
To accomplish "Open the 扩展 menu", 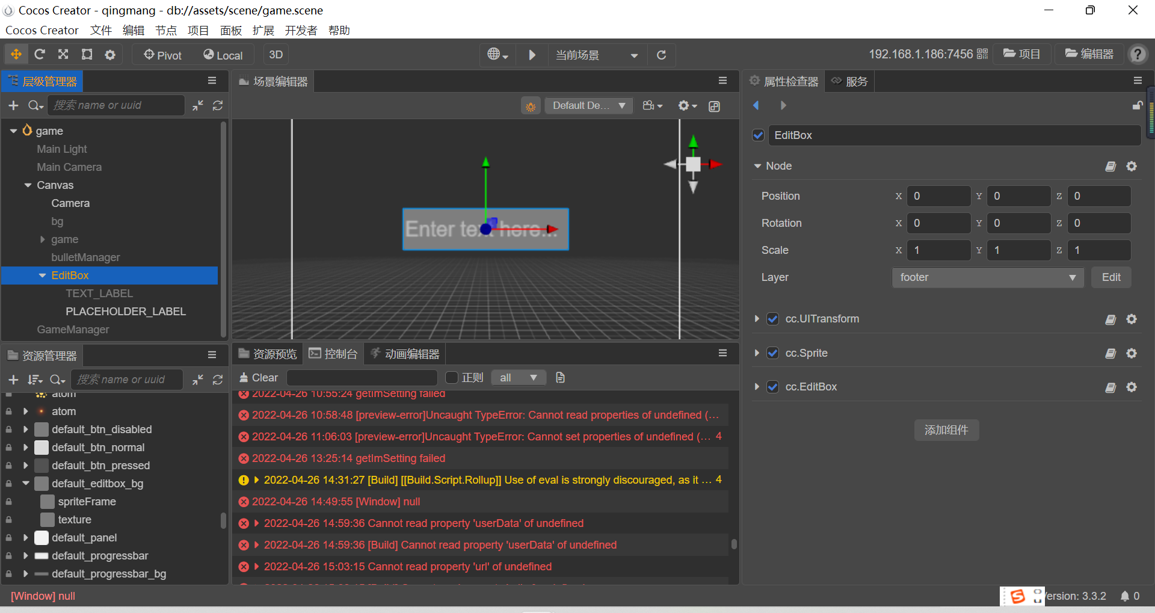I will (x=263, y=30).
